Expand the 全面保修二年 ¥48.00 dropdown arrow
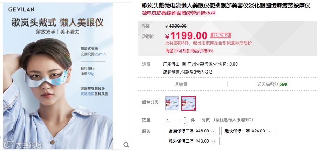This screenshot has width=320, height=151. (x=213, y=131)
